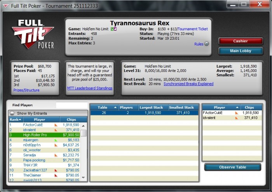The width and height of the screenshot is (272, 192).
Task: Sort tables by Table column header
Action: coord(104,107)
